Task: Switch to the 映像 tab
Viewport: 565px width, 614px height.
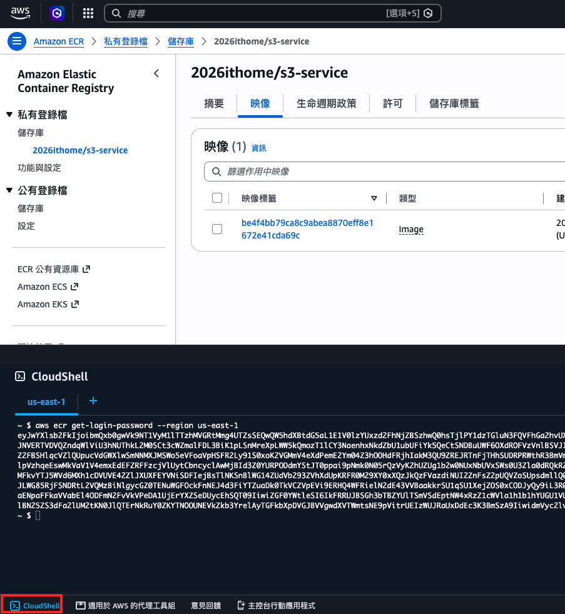Action: [260, 103]
